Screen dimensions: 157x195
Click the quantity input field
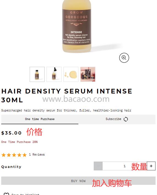[x=125, y=166]
